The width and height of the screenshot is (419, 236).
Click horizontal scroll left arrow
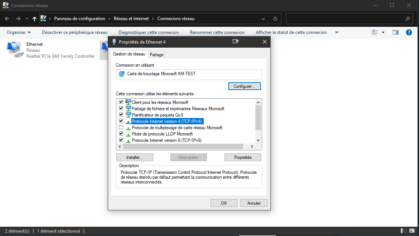pos(120,146)
